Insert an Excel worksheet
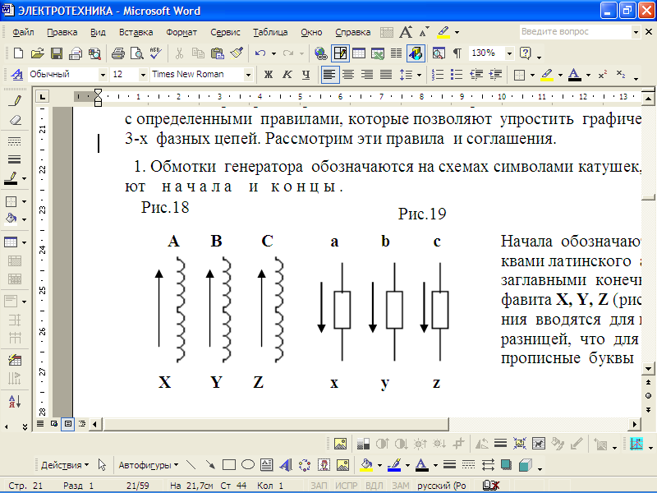Image resolution: width=657 pixels, height=493 pixels. pyautogui.click(x=378, y=53)
